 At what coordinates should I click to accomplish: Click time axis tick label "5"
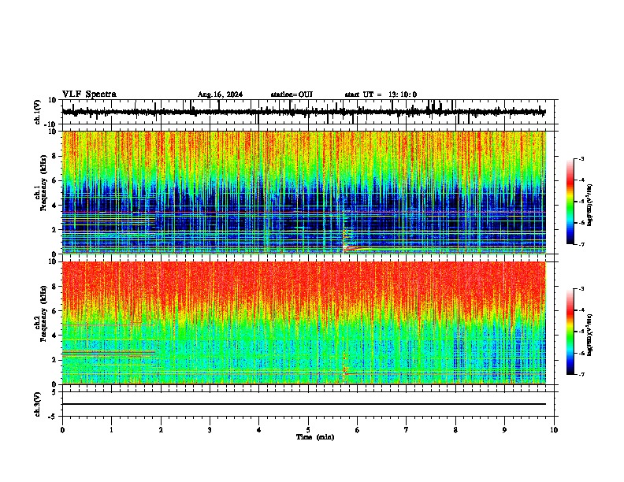tap(308, 430)
